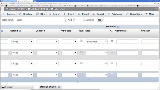Click the server icon in breadcrumb
The width and height of the screenshot is (160, 90).
click(7, 9)
